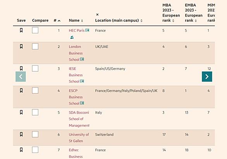Tick compare checkbox for Edhec Business

click(35, 150)
